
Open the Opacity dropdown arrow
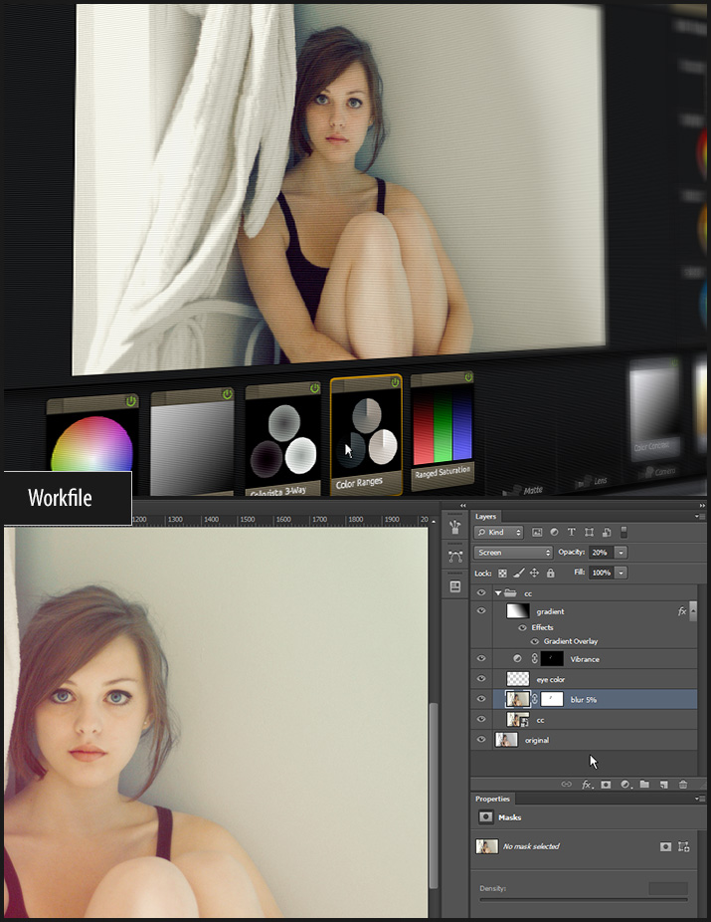[x=622, y=553]
